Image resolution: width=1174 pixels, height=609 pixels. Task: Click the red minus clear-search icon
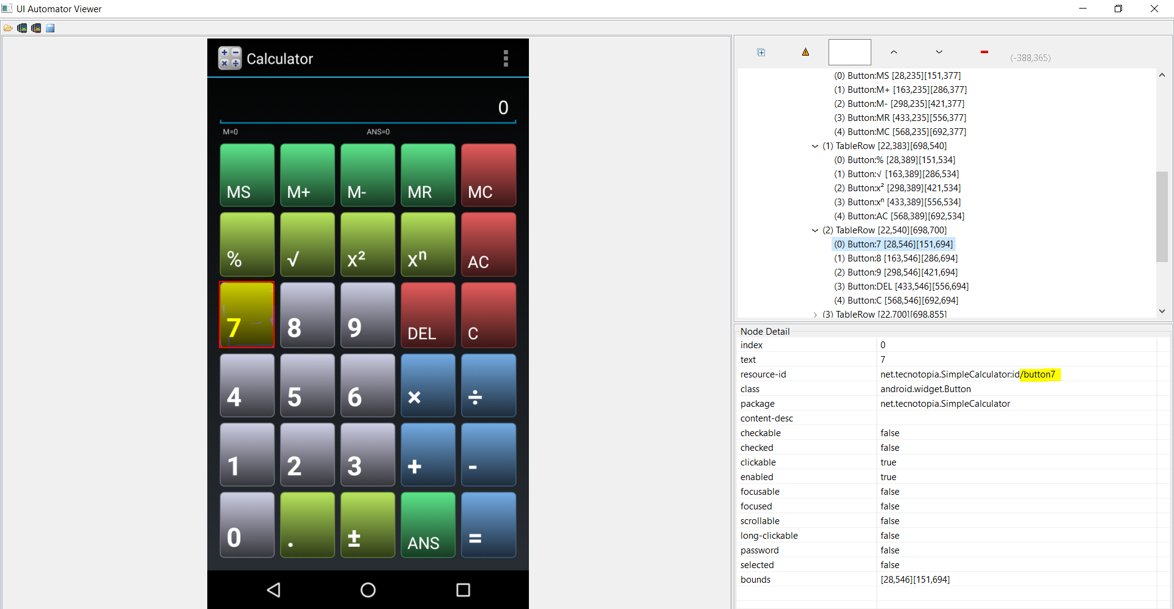(984, 52)
